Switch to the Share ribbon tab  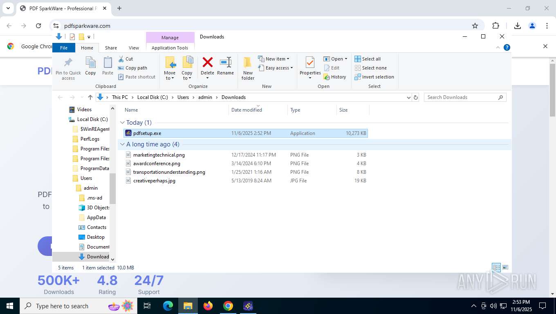tap(111, 48)
